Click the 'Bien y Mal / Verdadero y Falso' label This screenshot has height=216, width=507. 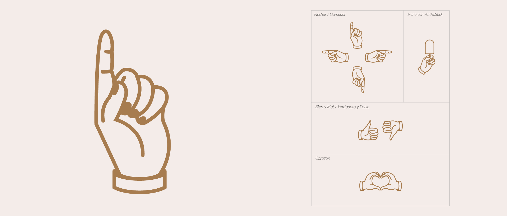point(342,107)
